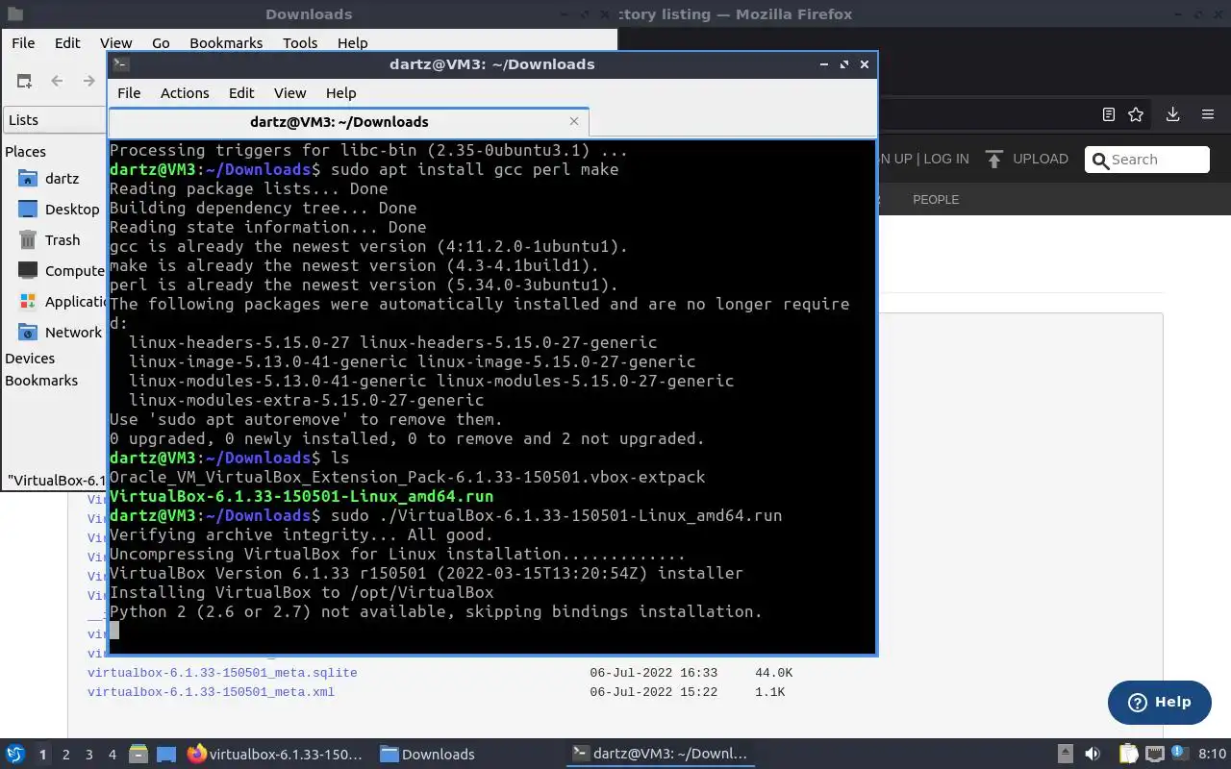Open the file manager File menu

coord(23,43)
